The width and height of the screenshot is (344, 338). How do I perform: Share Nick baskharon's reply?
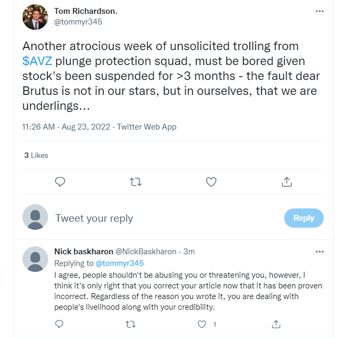click(x=276, y=324)
